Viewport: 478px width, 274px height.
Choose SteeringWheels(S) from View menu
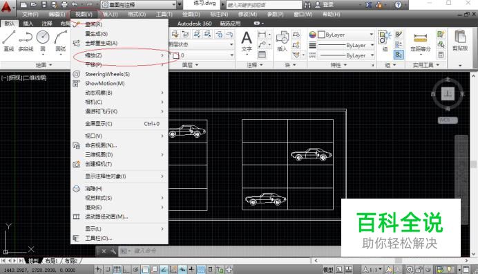click(x=119, y=74)
